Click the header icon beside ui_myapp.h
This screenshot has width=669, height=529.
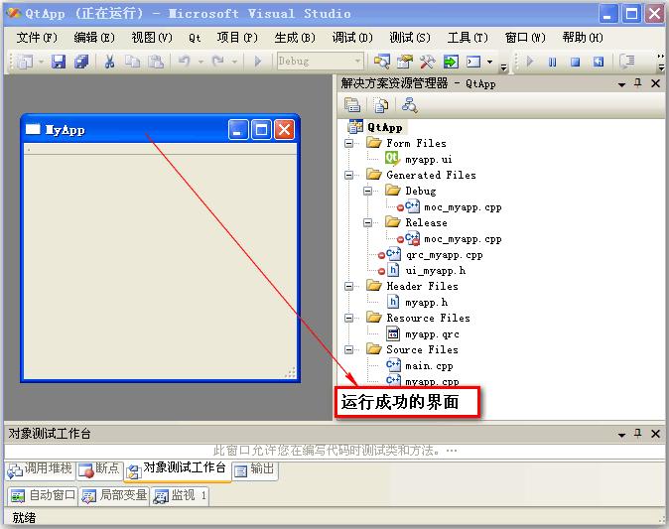coord(393,270)
